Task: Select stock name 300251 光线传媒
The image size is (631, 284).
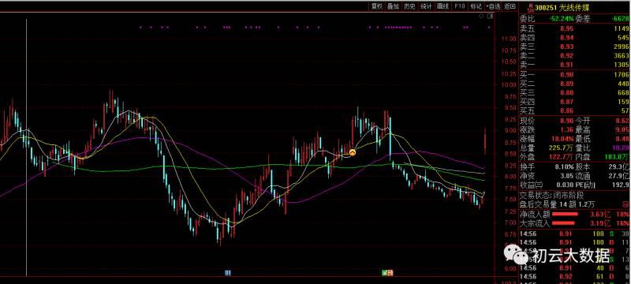Action: pos(559,7)
